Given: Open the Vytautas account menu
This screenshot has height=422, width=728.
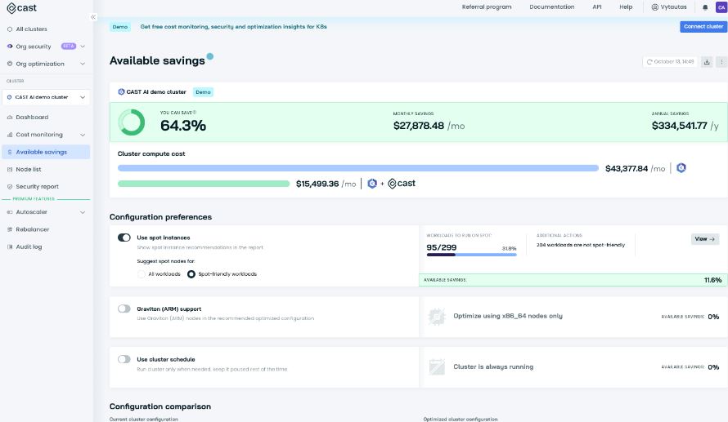Looking at the screenshot, I should click(x=669, y=7).
